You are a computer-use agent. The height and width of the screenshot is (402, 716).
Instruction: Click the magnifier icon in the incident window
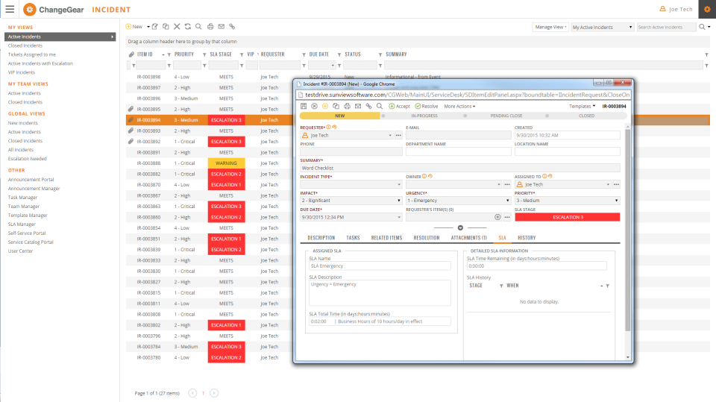[380, 106]
